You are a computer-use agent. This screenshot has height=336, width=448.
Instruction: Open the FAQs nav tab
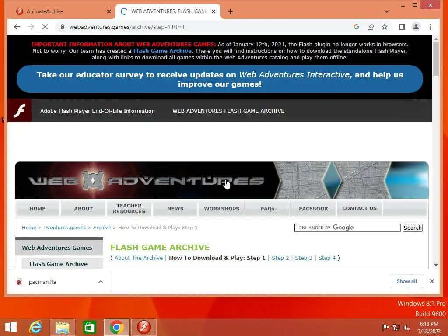267,209
